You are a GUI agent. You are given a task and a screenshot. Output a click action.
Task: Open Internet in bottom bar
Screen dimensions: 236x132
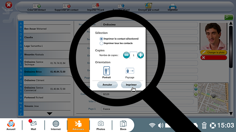[56, 125]
